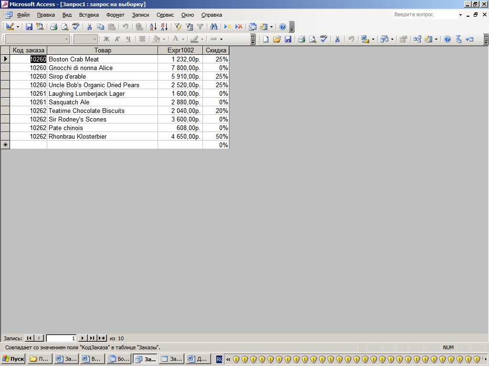Open the Записи menu
This screenshot has height=366, width=489.
140,15
